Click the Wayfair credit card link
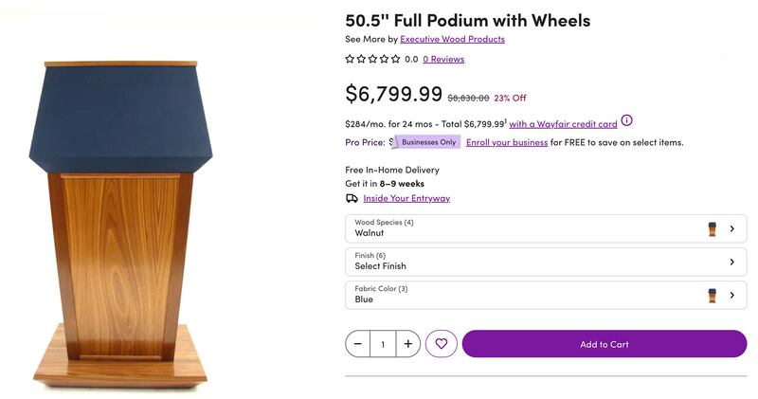 (563, 124)
